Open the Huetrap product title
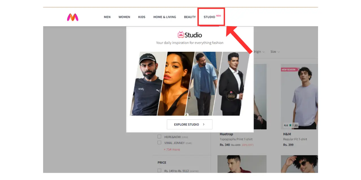Image resolution: width=361 pixels, height=180 pixels. pyautogui.click(x=226, y=134)
